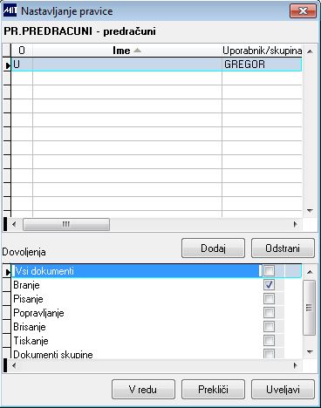
Task: Select the GREGOR user row
Action: tap(156, 65)
